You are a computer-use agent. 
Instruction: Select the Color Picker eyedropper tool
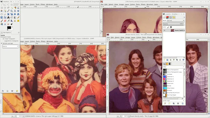pos(8,11)
